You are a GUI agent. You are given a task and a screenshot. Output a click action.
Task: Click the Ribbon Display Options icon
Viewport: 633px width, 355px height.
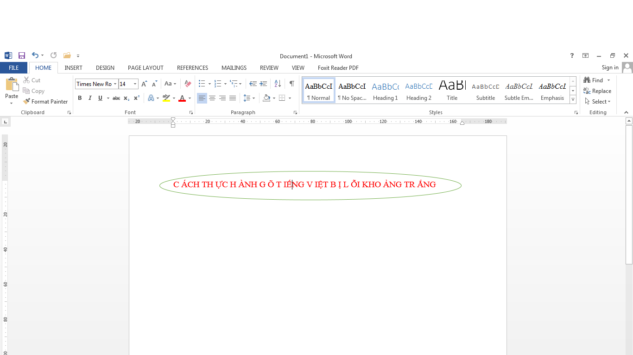[x=586, y=55]
